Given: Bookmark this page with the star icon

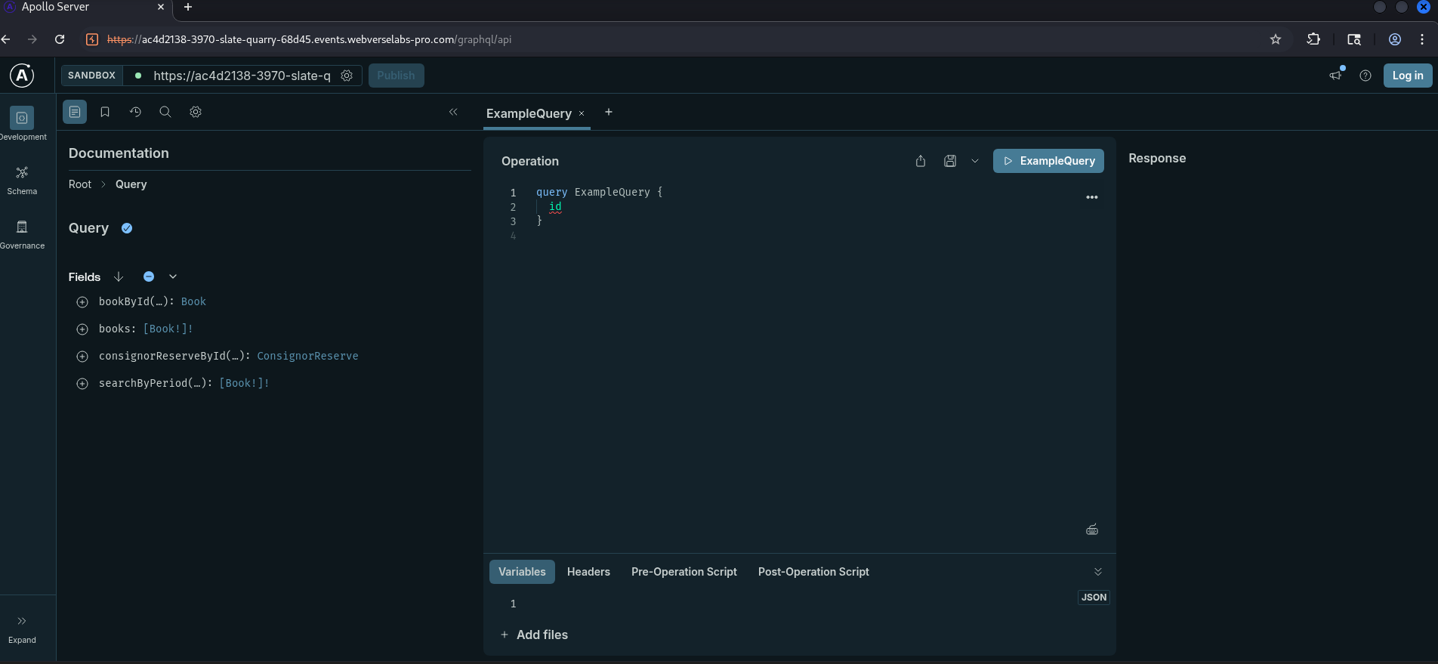Looking at the screenshot, I should pyautogui.click(x=1276, y=39).
